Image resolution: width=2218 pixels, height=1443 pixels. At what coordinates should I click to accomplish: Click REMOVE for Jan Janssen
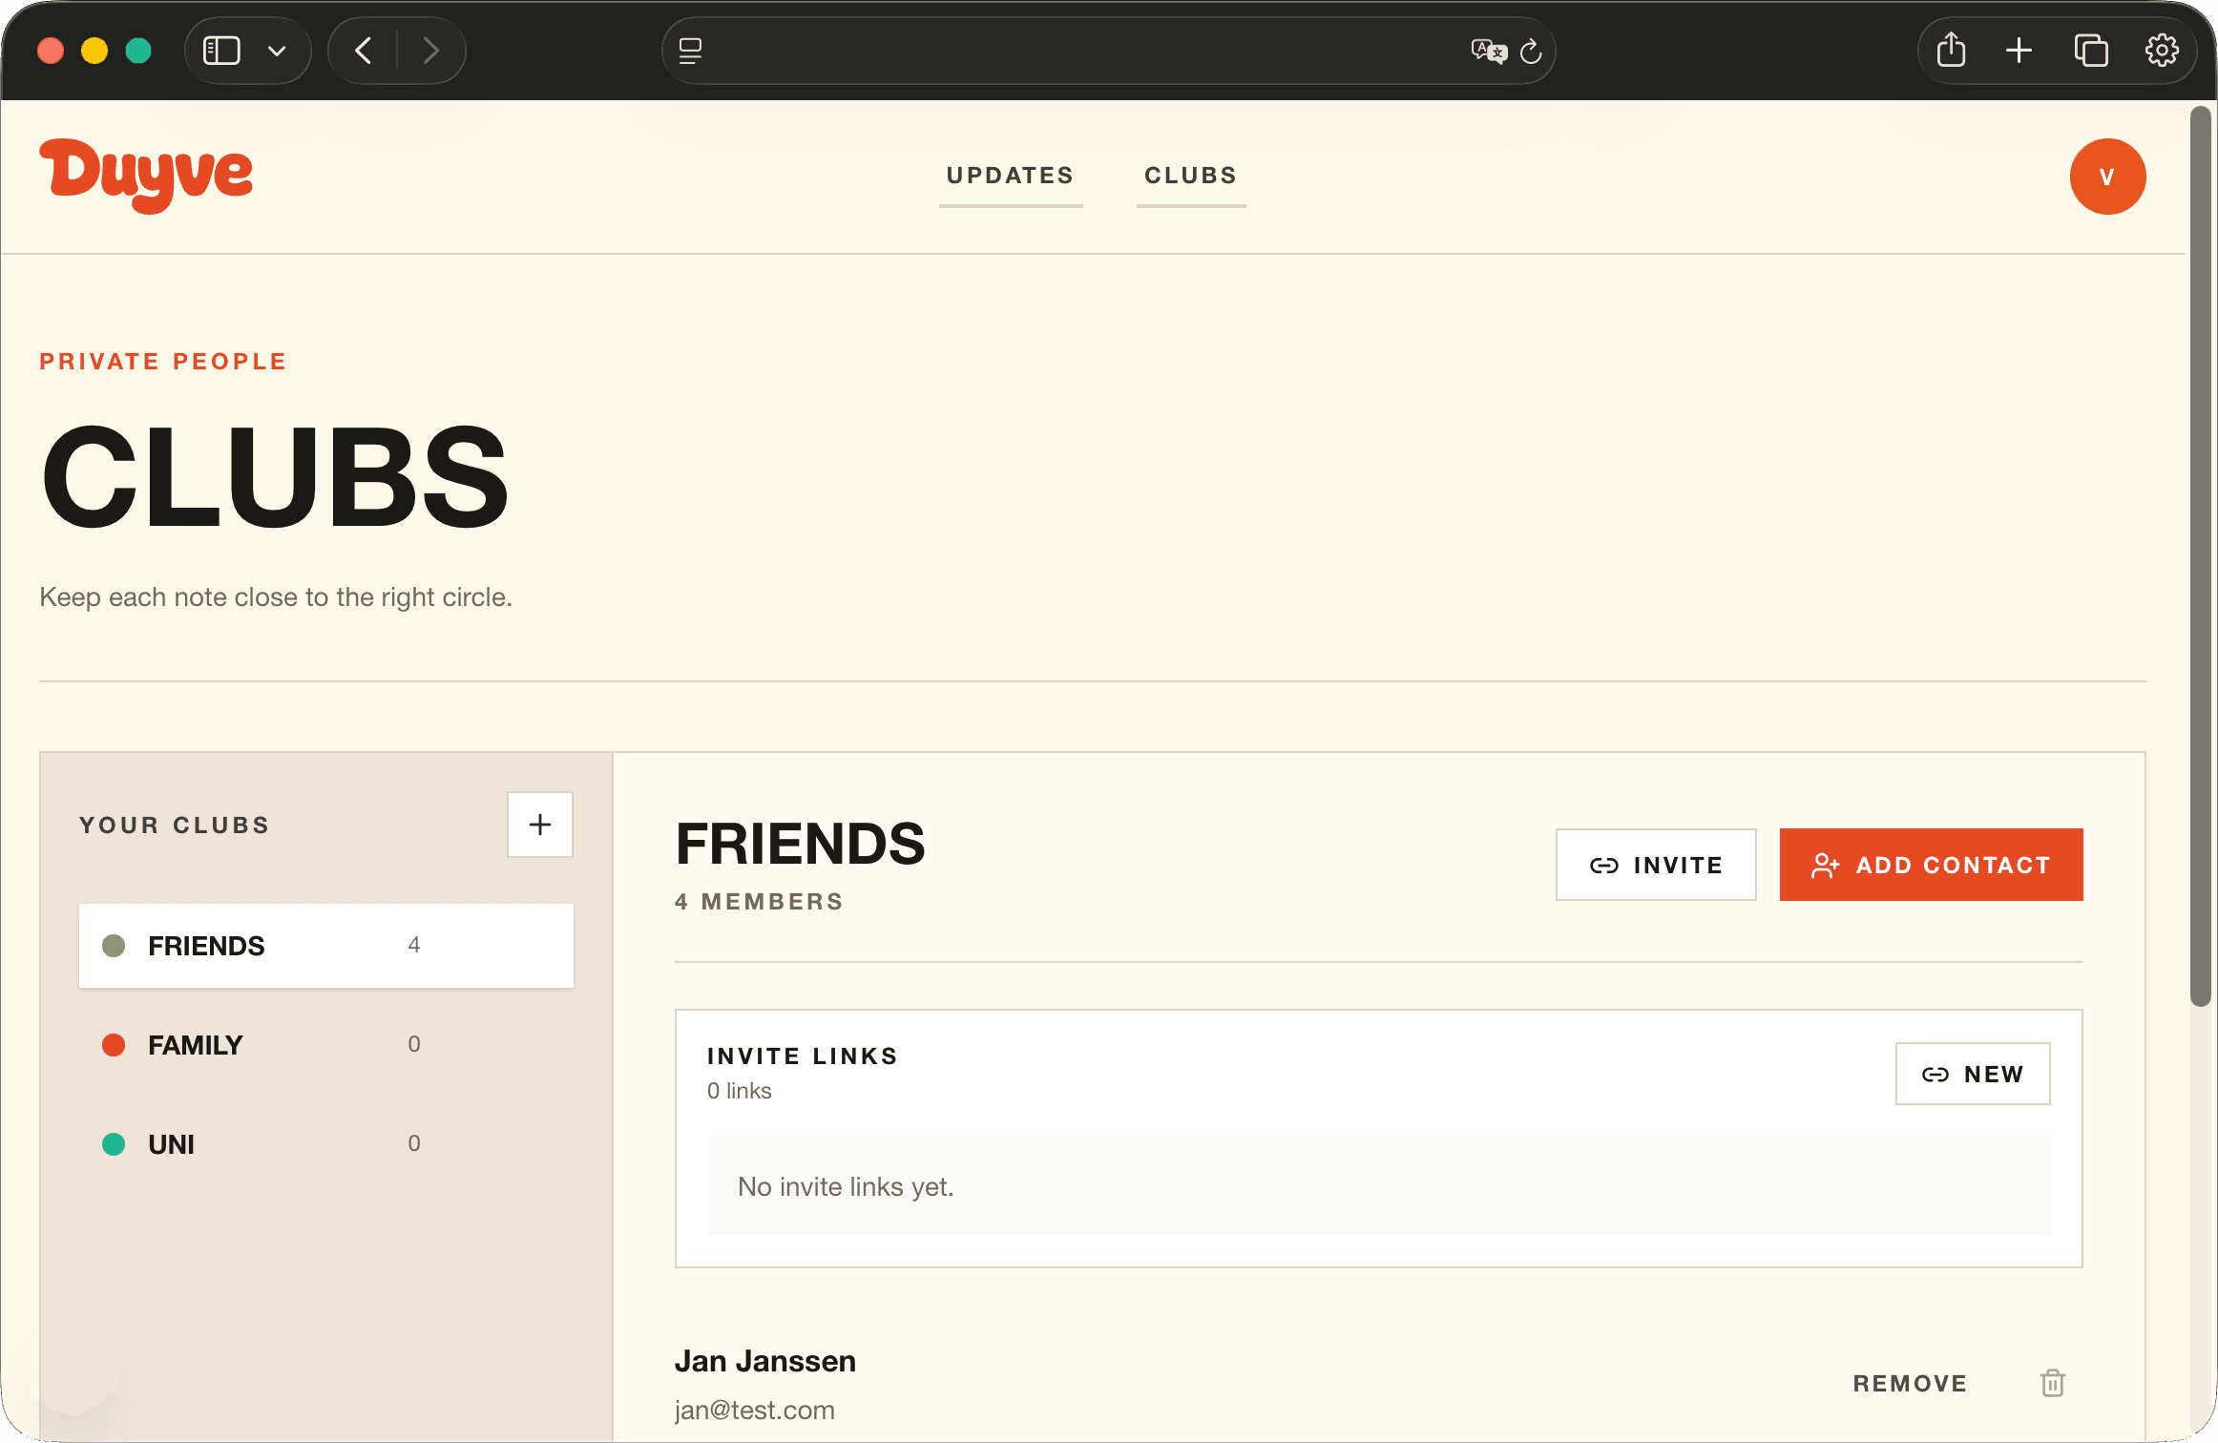[x=1911, y=1383]
